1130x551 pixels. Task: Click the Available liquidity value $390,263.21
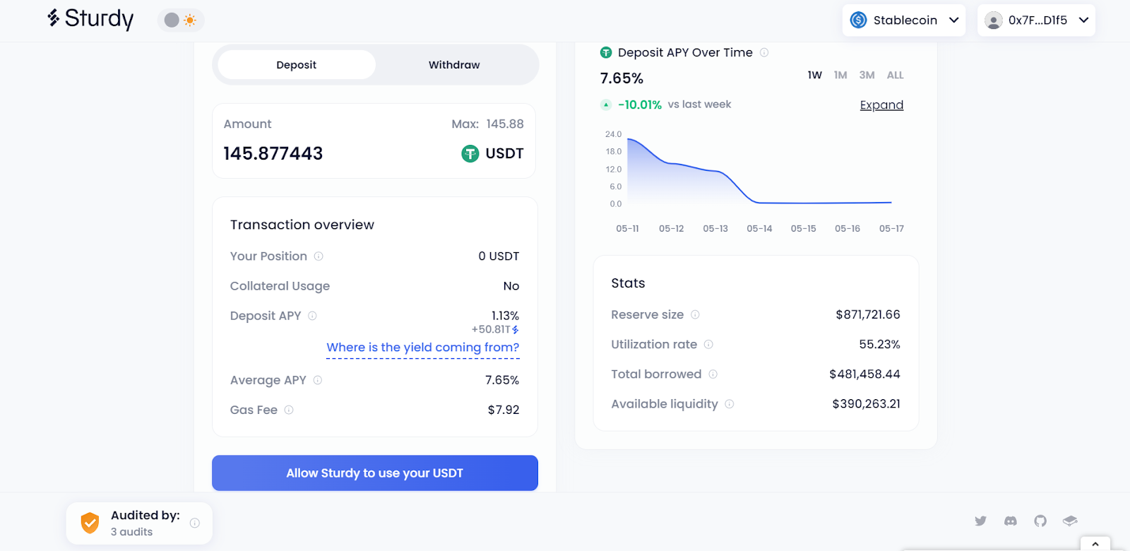(867, 404)
